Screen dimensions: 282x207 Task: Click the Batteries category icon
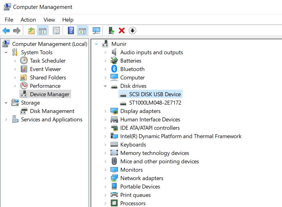click(114, 60)
